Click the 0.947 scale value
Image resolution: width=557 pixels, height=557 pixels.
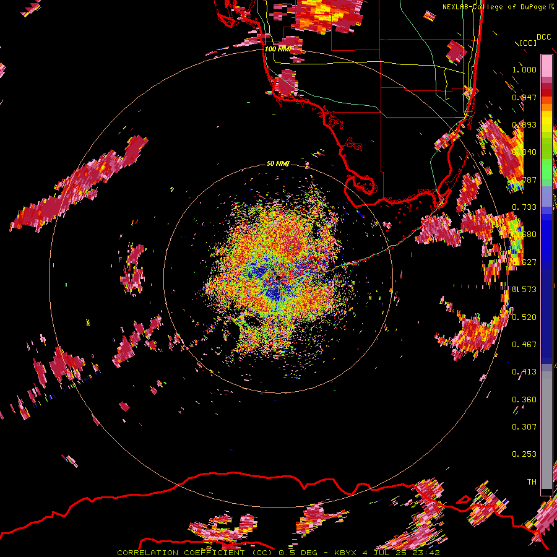[524, 97]
